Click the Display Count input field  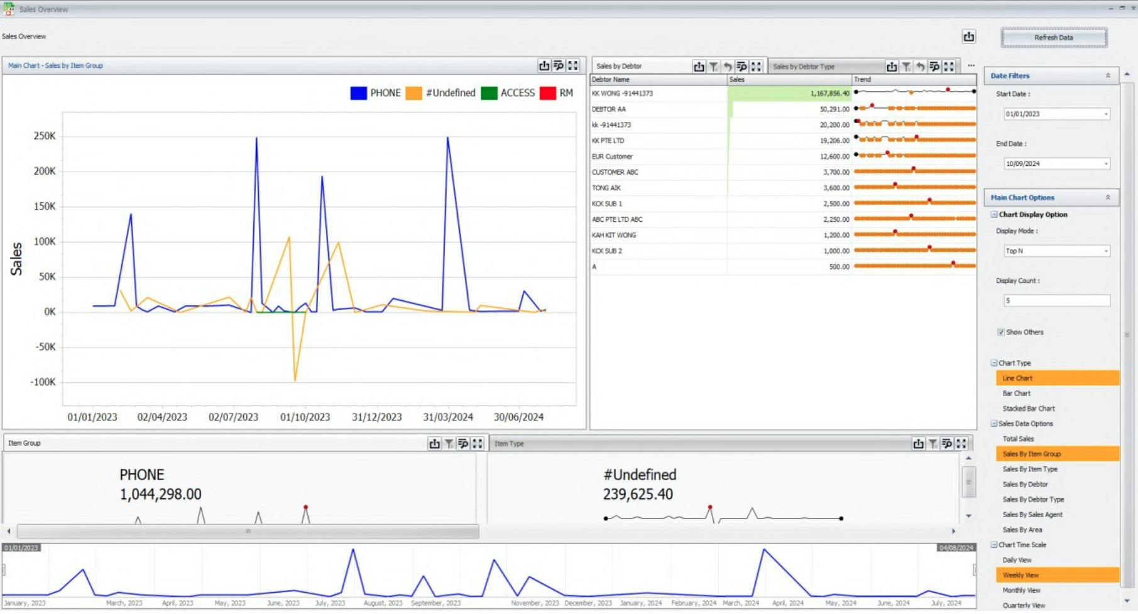tap(1056, 301)
